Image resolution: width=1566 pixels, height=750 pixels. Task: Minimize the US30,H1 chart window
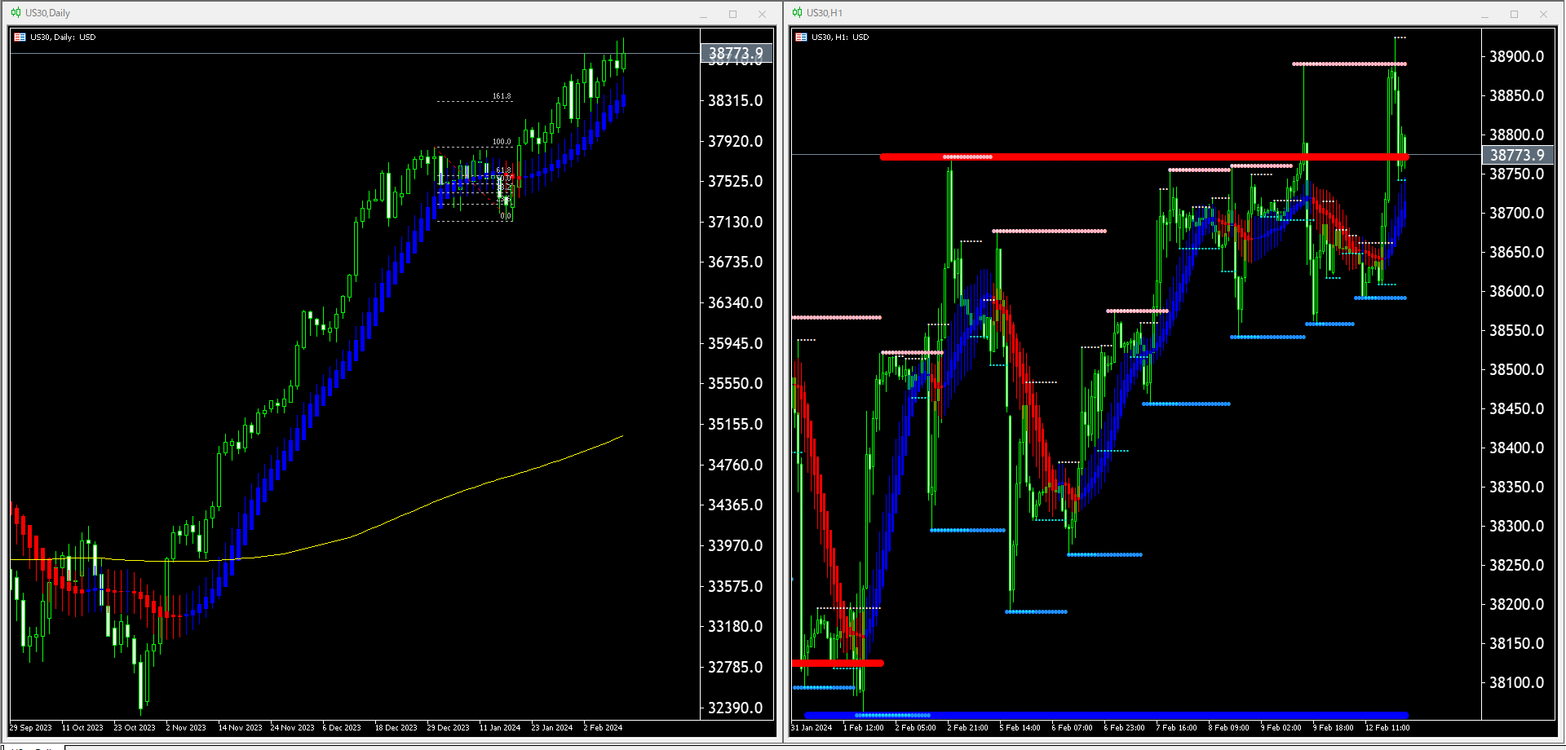tap(1484, 14)
